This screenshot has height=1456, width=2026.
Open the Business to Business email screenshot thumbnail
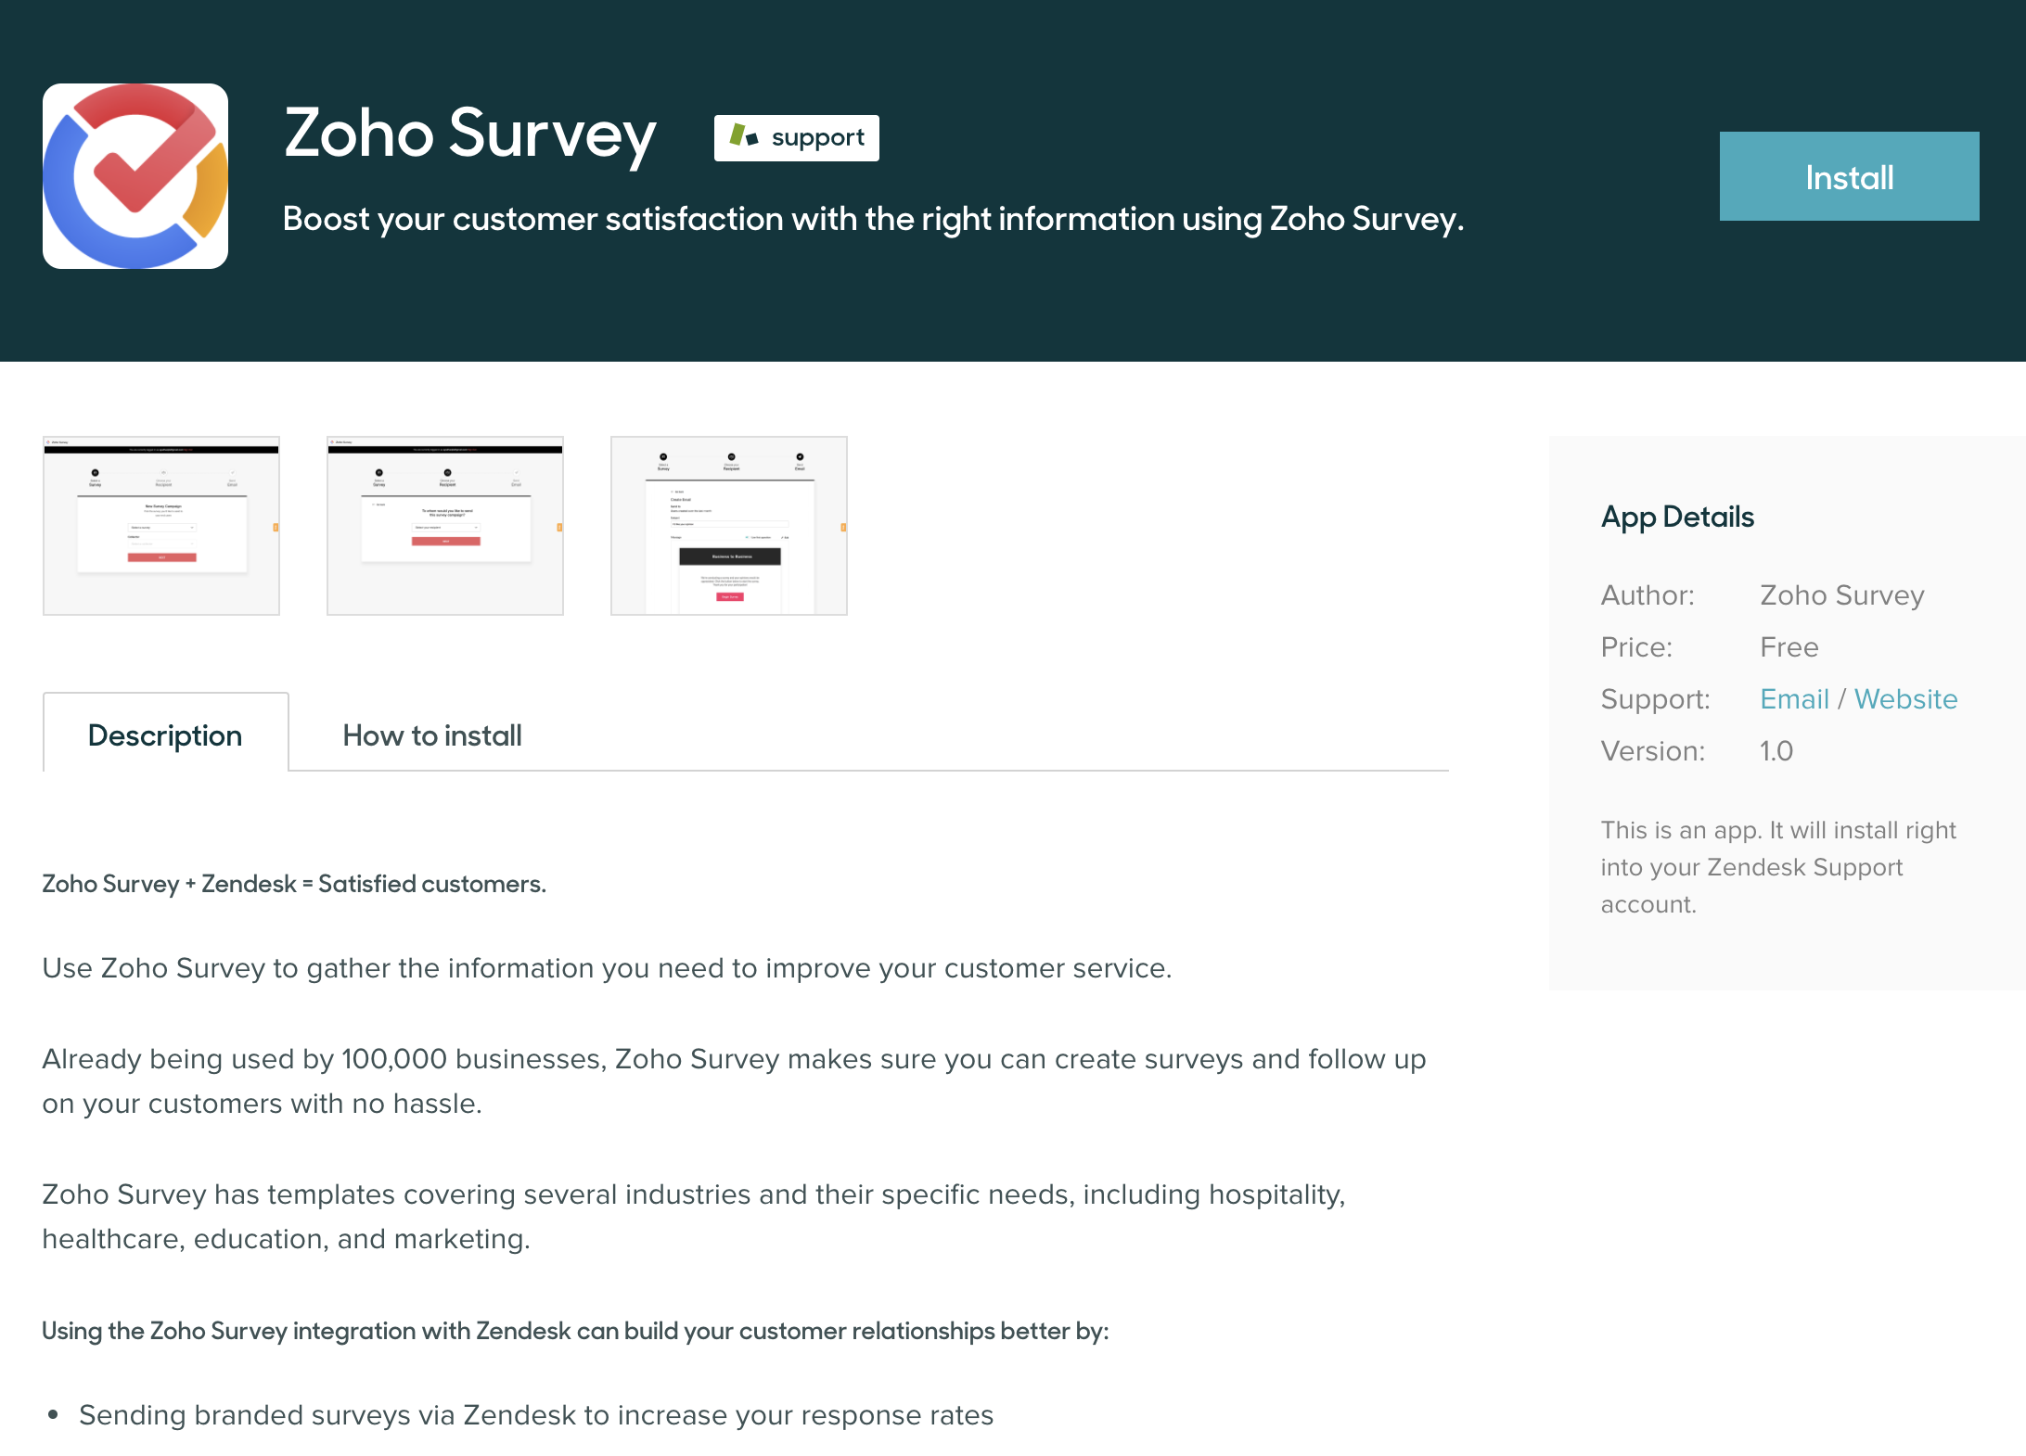729,526
